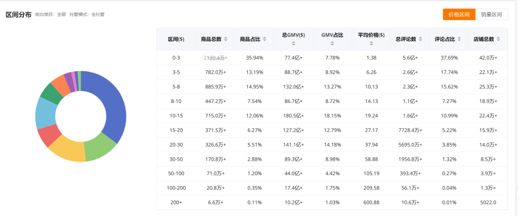Click sort arrows beside 商品总数 header
The height and width of the screenshot is (216, 519).
point(226,39)
